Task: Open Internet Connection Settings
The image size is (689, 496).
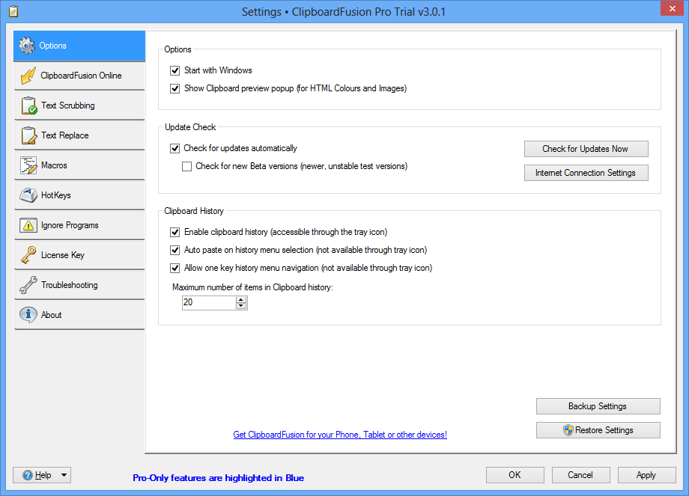Action: [x=586, y=173]
